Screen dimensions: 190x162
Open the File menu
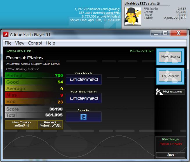click(8, 43)
